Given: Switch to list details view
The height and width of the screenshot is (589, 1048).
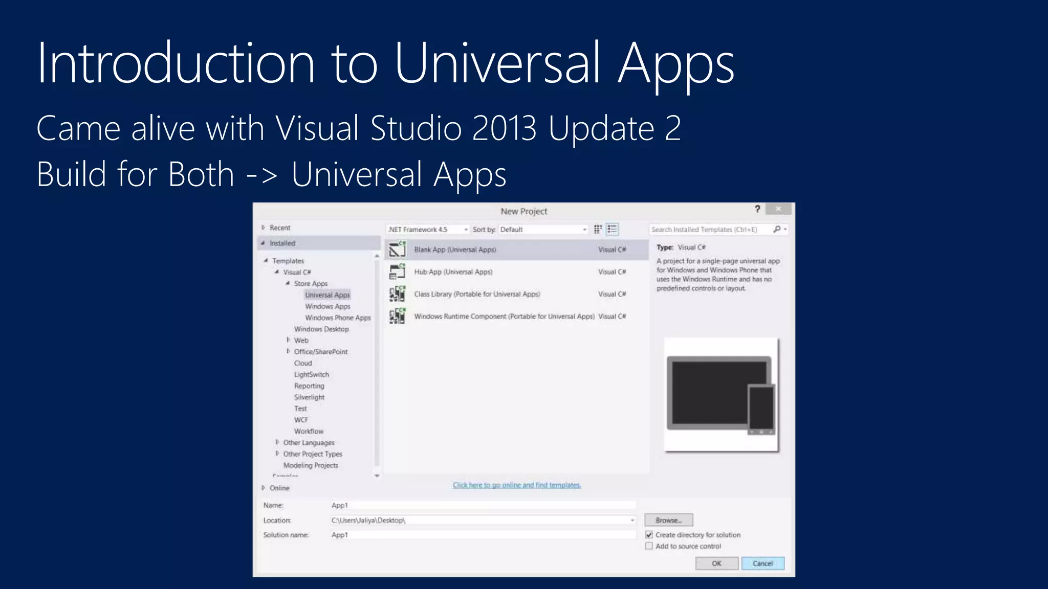Looking at the screenshot, I should coord(612,230).
